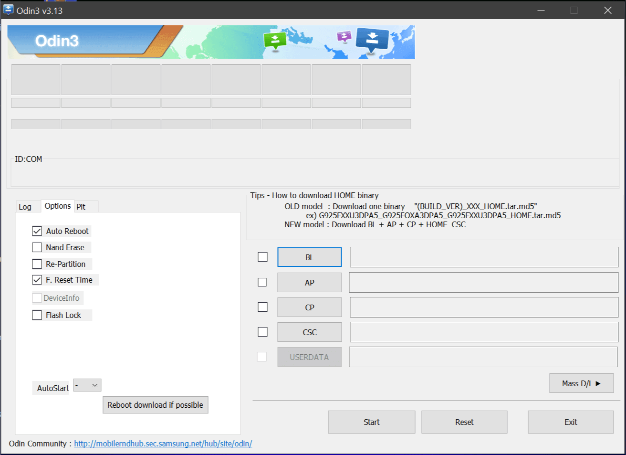626x455 pixels.
Task: Click the CP file path field
Action: (484, 307)
